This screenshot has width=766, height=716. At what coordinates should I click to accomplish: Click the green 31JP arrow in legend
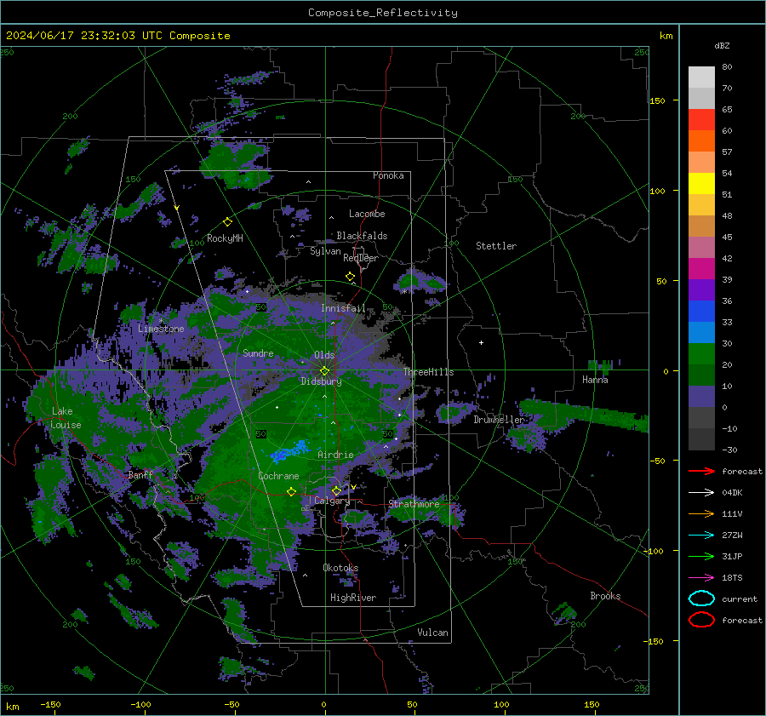point(701,556)
